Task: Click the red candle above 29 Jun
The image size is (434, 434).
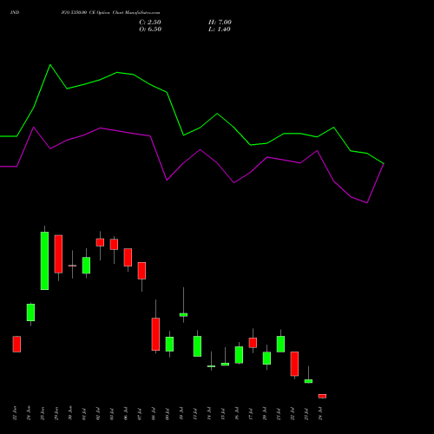Action: click(x=58, y=253)
